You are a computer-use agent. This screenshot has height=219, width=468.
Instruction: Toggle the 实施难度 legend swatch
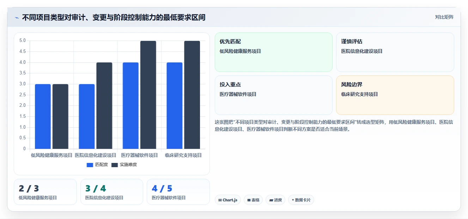point(115,165)
